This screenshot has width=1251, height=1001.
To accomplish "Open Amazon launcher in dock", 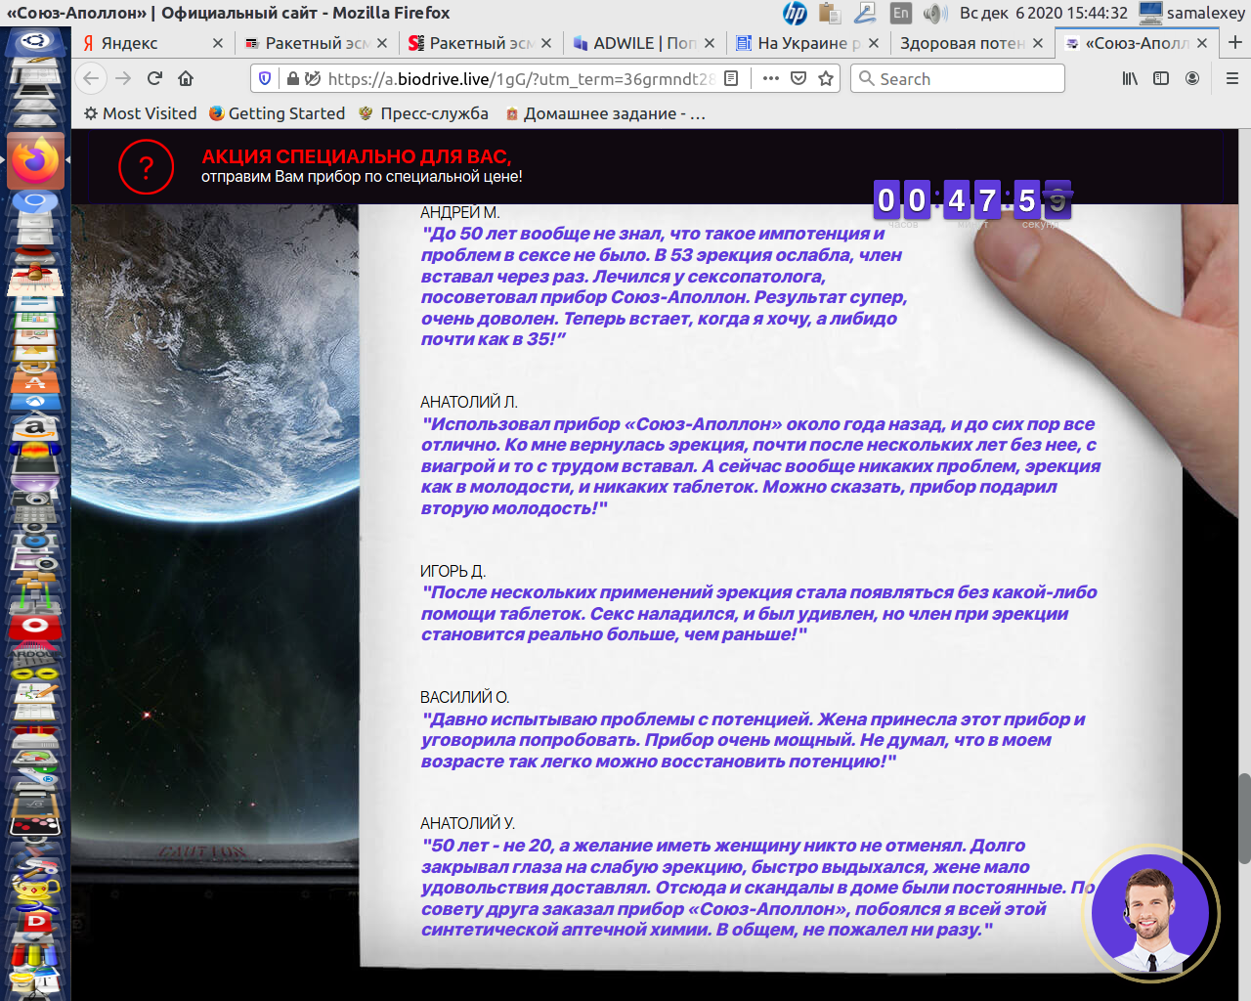I will 35,427.
